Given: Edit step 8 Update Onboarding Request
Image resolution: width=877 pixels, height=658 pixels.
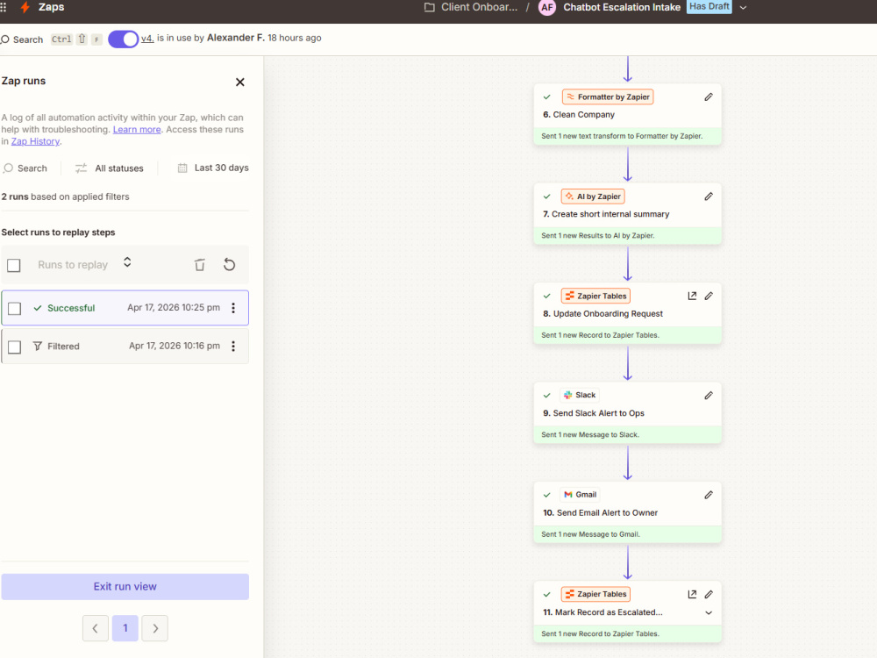Looking at the screenshot, I should (x=709, y=296).
